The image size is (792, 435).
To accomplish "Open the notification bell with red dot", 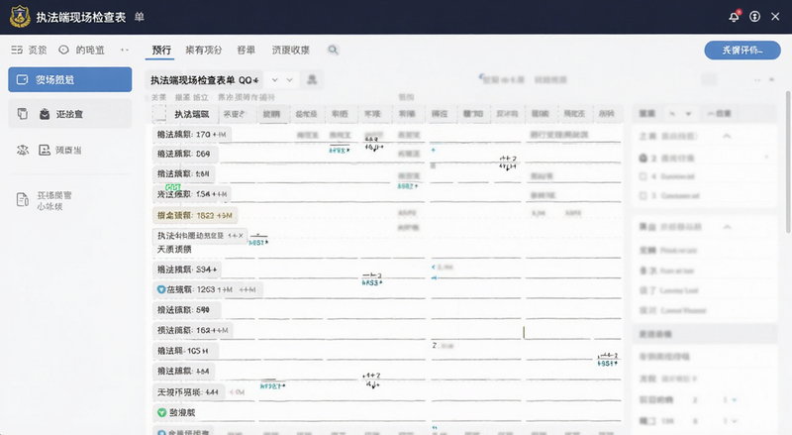I will [734, 16].
